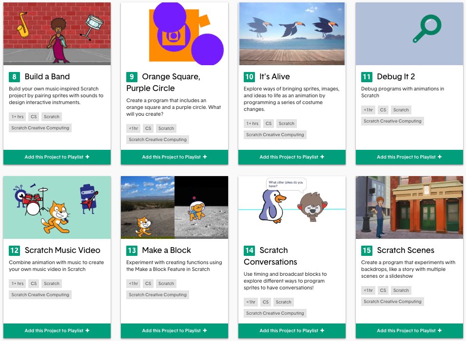Image resolution: width=466 pixels, height=341 pixels.
Task: Click number badge 11 on Debug It 2
Action: click(x=367, y=77)
